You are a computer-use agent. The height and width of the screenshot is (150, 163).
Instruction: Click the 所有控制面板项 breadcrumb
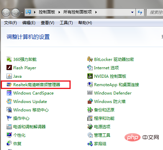[78, 12]
